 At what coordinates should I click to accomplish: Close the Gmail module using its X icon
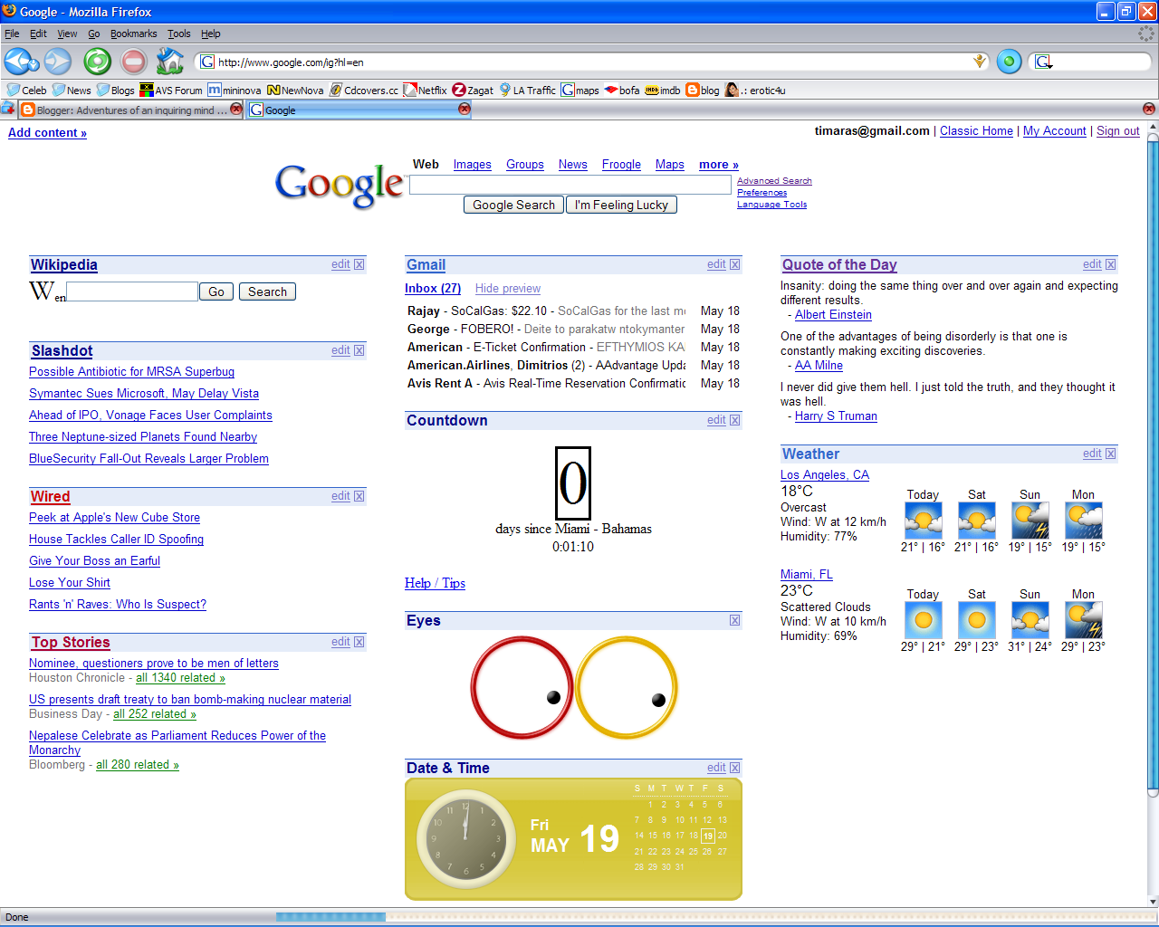(735, 264)
